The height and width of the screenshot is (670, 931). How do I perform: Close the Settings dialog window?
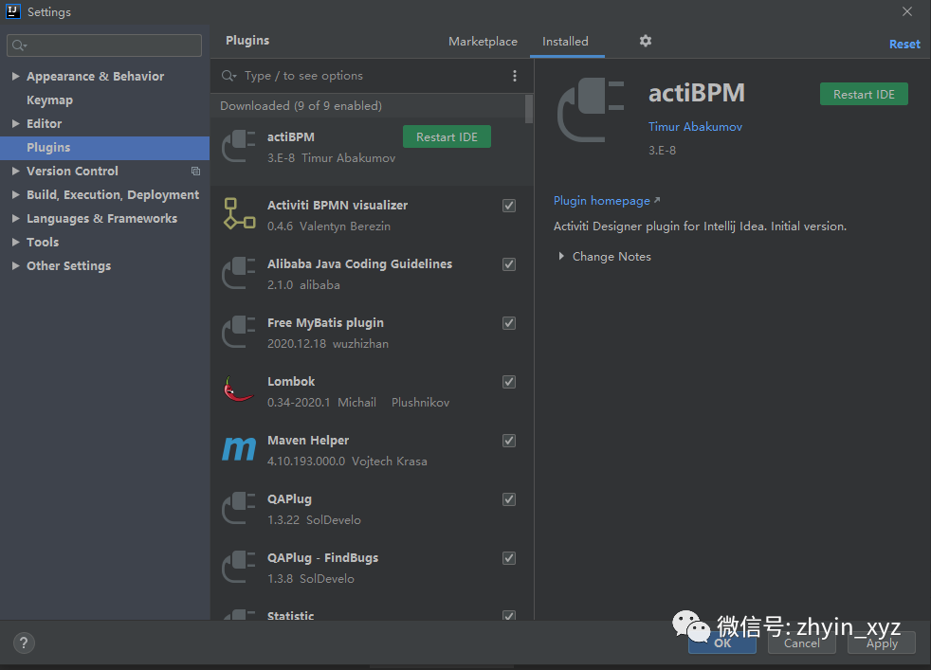click(906, 11)
